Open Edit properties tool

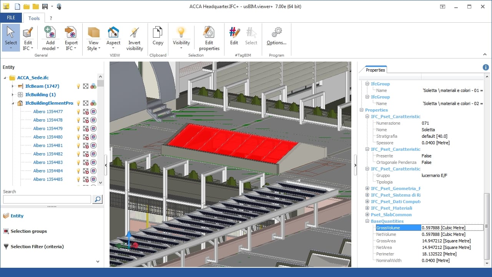pyautogui.click(x=209, y=33)
